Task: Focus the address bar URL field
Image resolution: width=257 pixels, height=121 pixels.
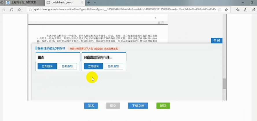Action: (x=125, y=10)
